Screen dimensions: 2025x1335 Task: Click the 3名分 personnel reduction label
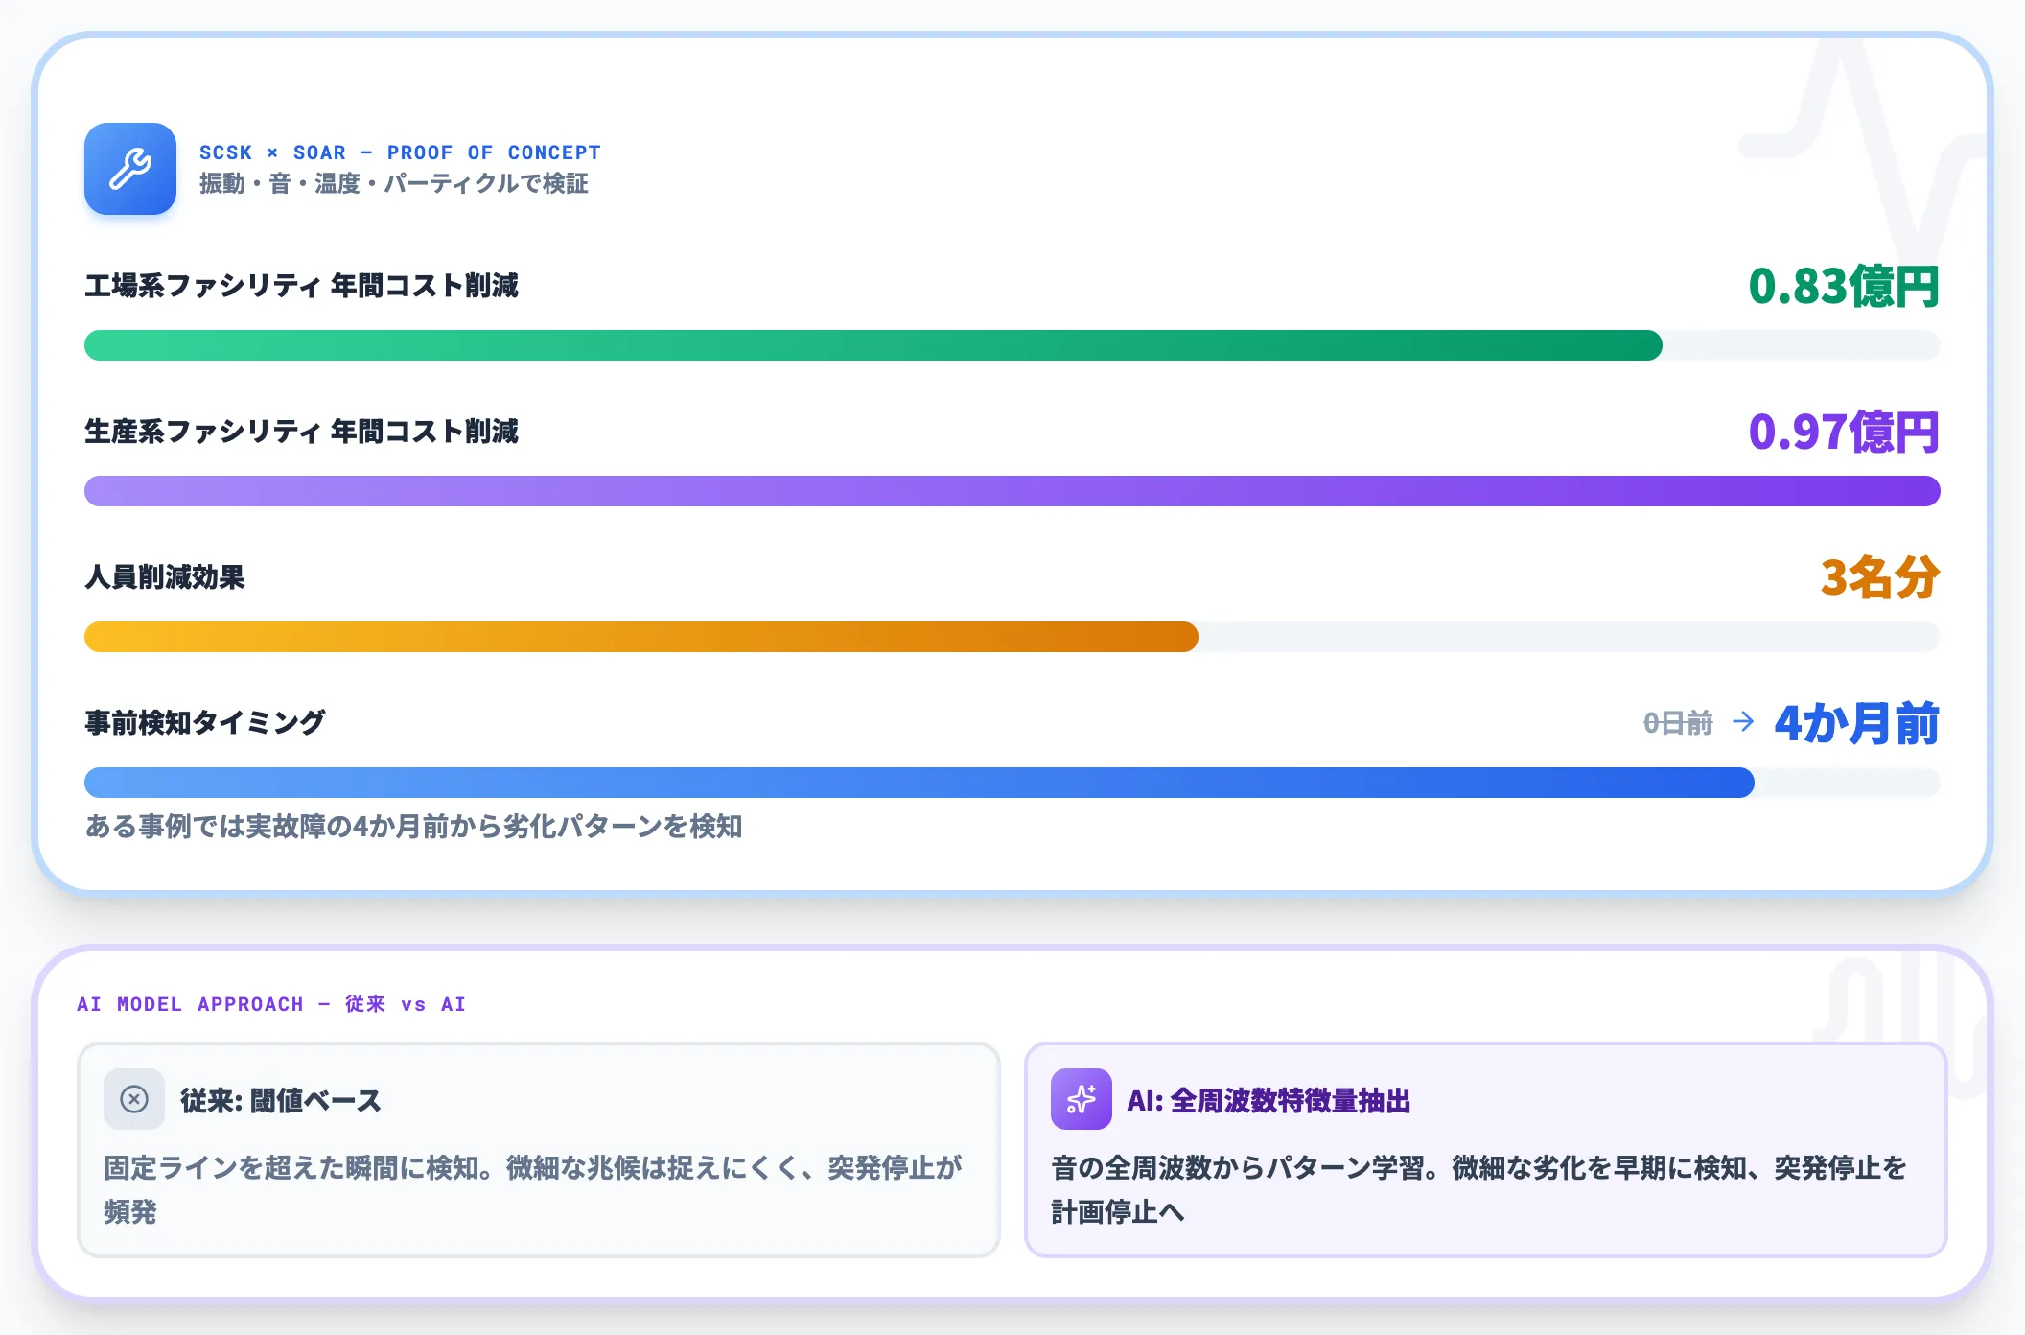[x=1879, y=577]
